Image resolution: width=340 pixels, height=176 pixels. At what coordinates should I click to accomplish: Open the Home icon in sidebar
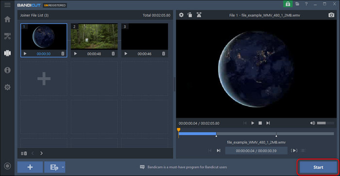pyautogui.click(x=7, y=19)
